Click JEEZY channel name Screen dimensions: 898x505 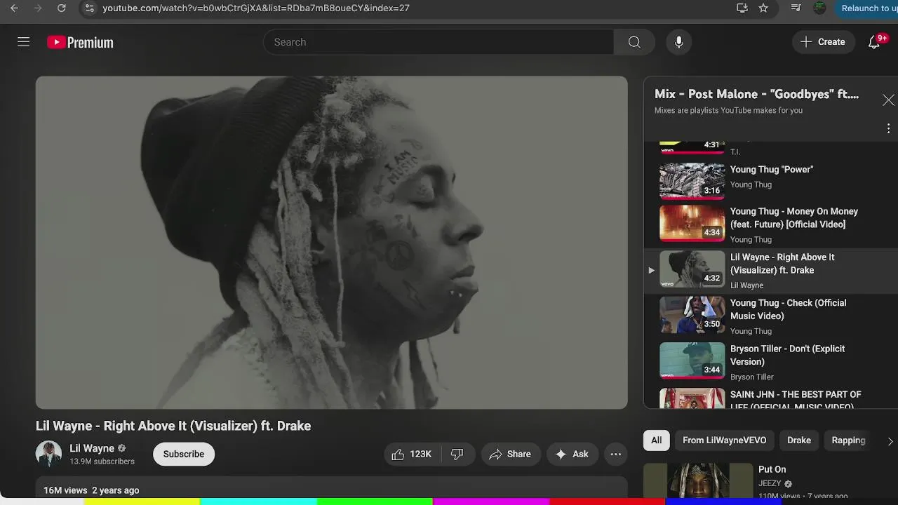(770, 484)
